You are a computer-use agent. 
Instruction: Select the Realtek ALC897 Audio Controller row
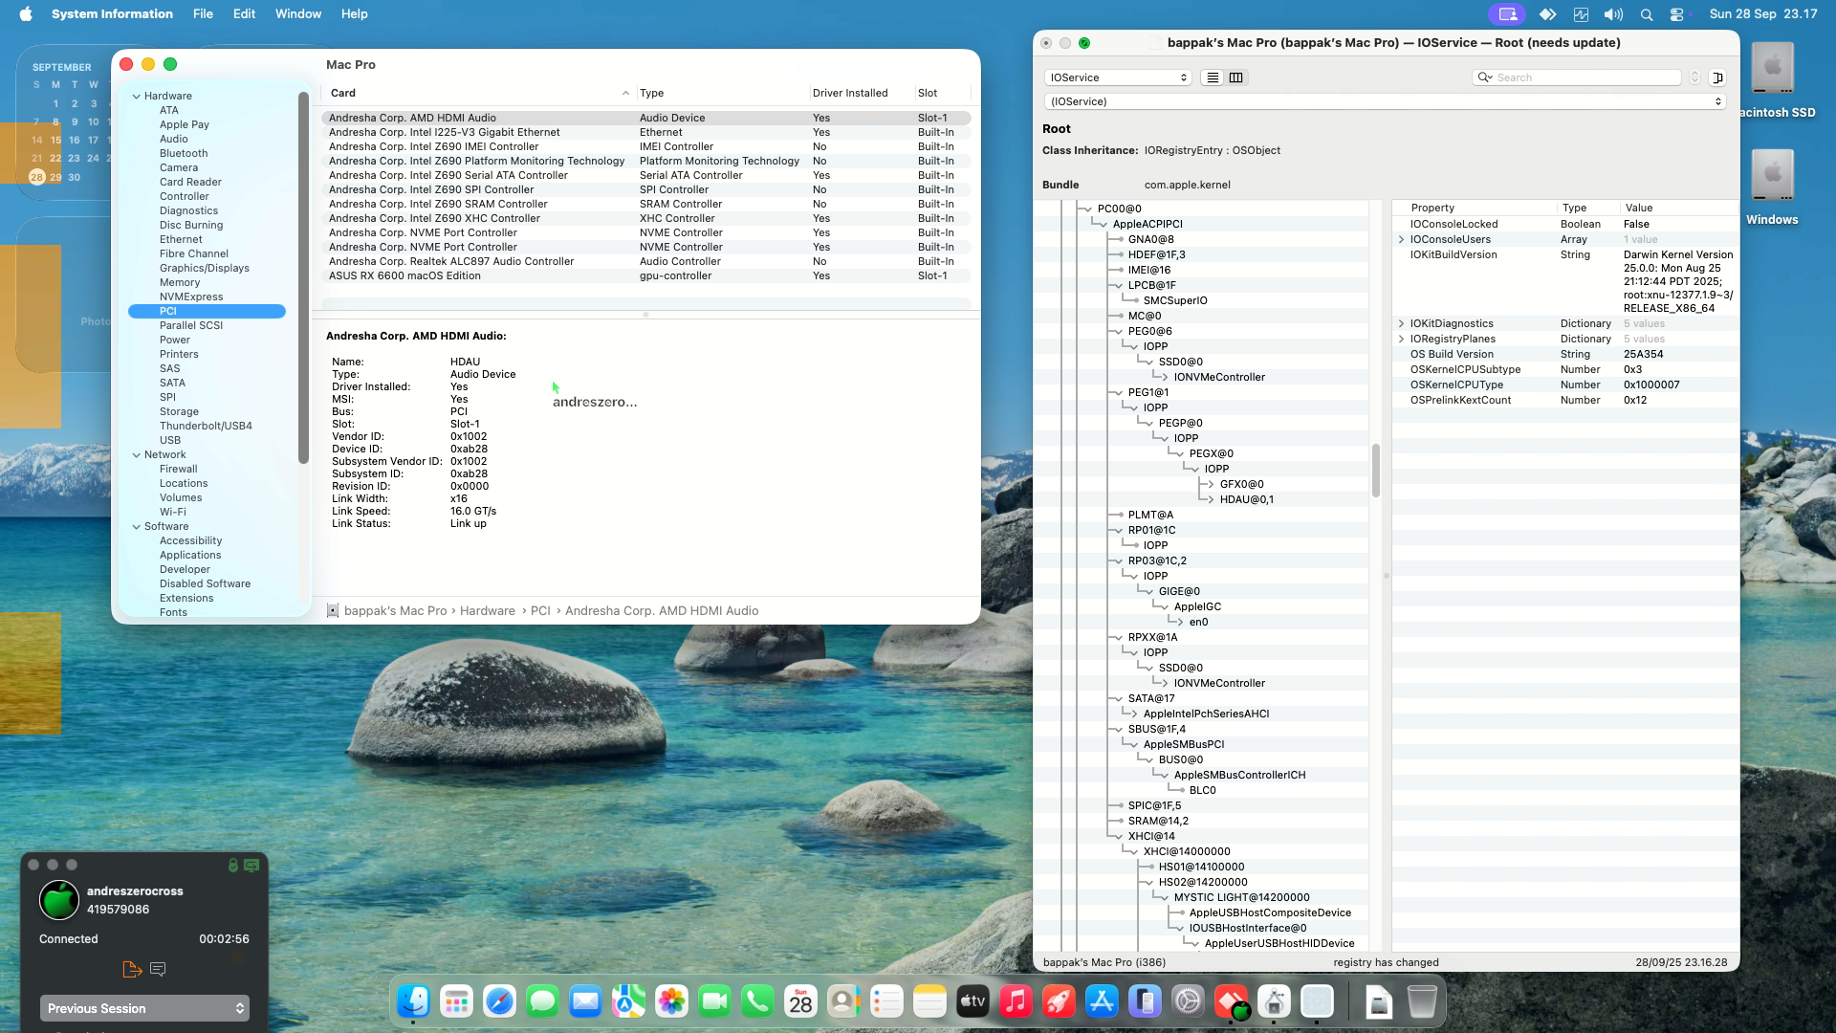pyautogui.click(x=646, y=261)
